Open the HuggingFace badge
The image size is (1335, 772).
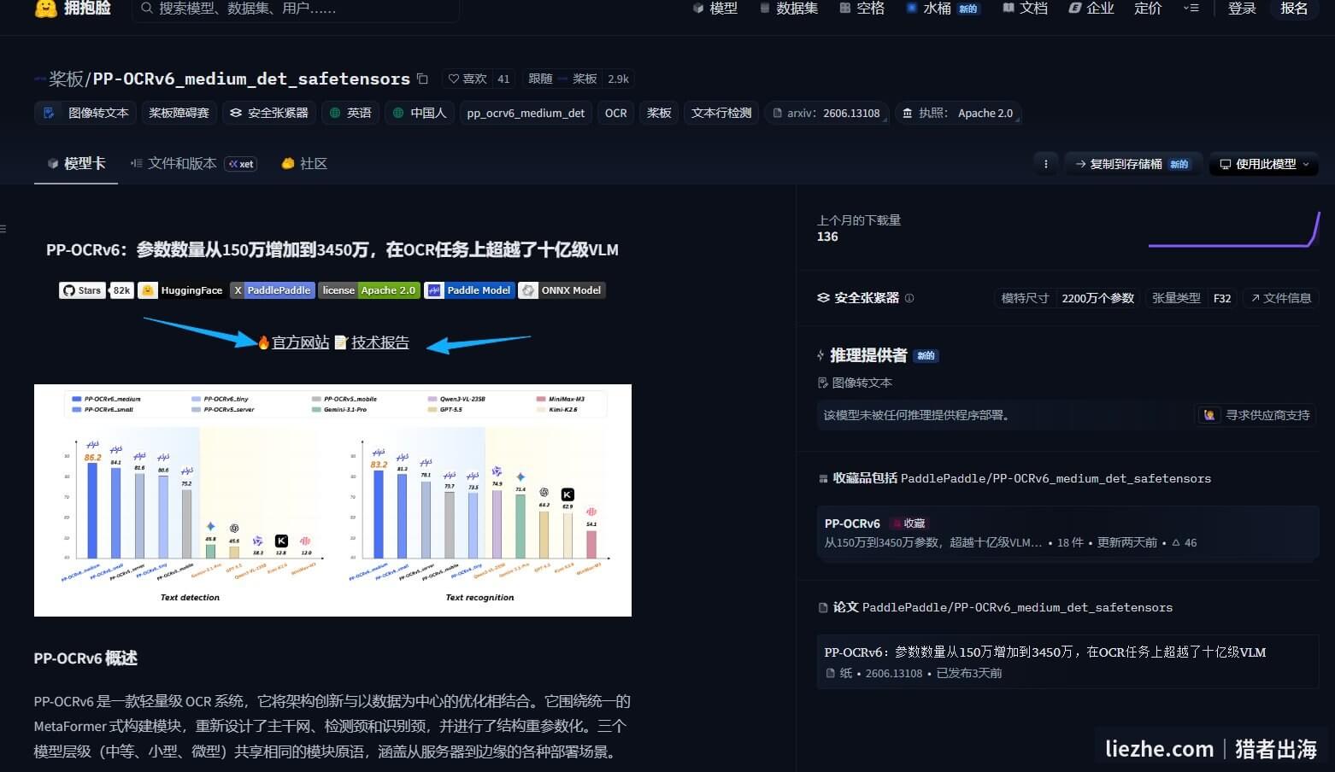pyautogui.click(x=181, y=290)
